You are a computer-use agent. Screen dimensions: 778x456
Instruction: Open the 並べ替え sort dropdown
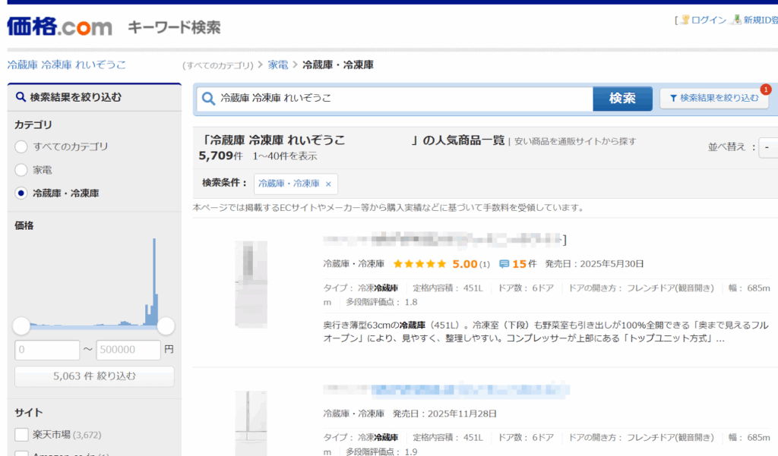[767, 147]
